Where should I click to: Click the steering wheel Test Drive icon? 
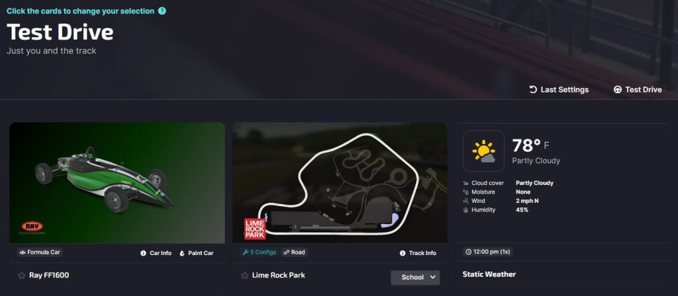pyautogui.click(x=618, y=89)
